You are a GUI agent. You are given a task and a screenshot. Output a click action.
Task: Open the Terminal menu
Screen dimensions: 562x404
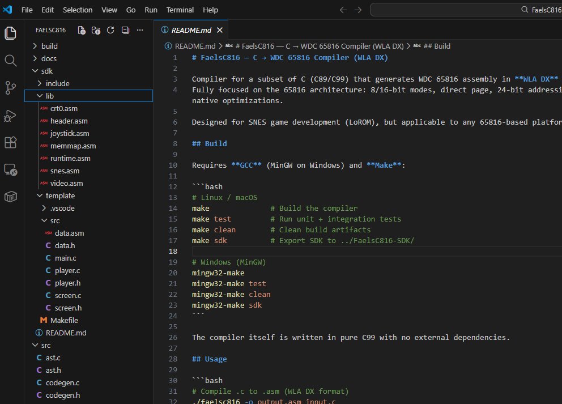click(180, 10)
